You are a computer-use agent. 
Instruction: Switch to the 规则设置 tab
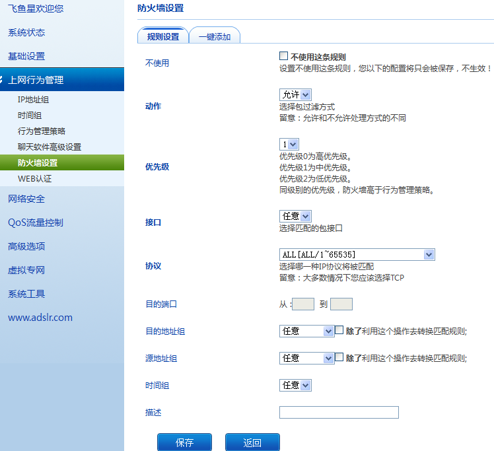coord(163,35)
